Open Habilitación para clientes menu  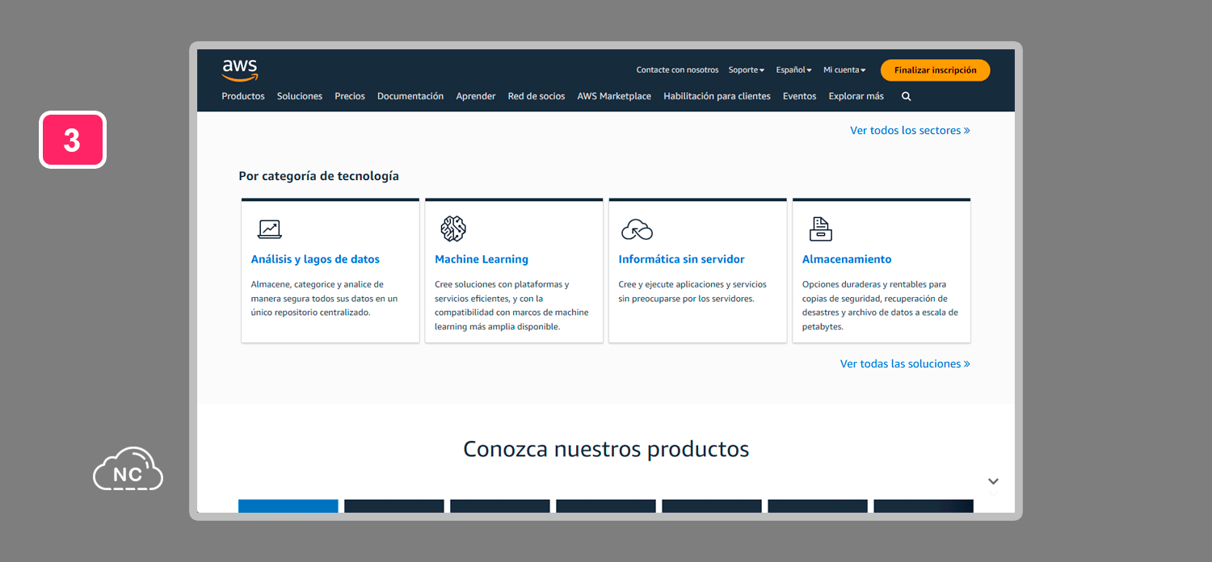coord(717,96)
